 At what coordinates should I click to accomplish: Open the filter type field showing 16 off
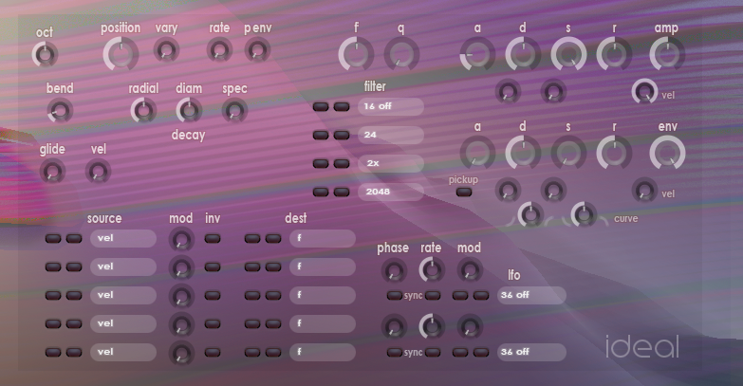click(391, 106)
